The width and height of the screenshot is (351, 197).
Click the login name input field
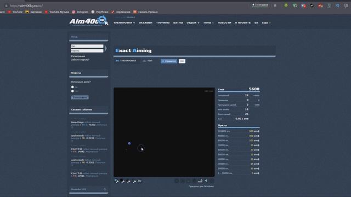pyautogui.click(x=87, y=46)
